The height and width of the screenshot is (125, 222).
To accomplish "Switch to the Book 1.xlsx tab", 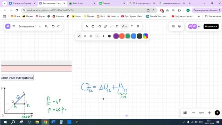I will 82,3.
